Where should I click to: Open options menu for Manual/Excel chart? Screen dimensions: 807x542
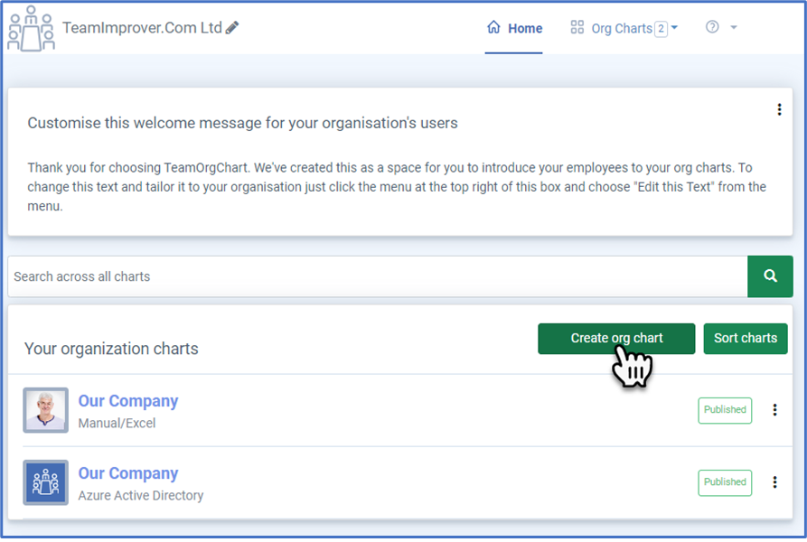[x=774, y=410]
